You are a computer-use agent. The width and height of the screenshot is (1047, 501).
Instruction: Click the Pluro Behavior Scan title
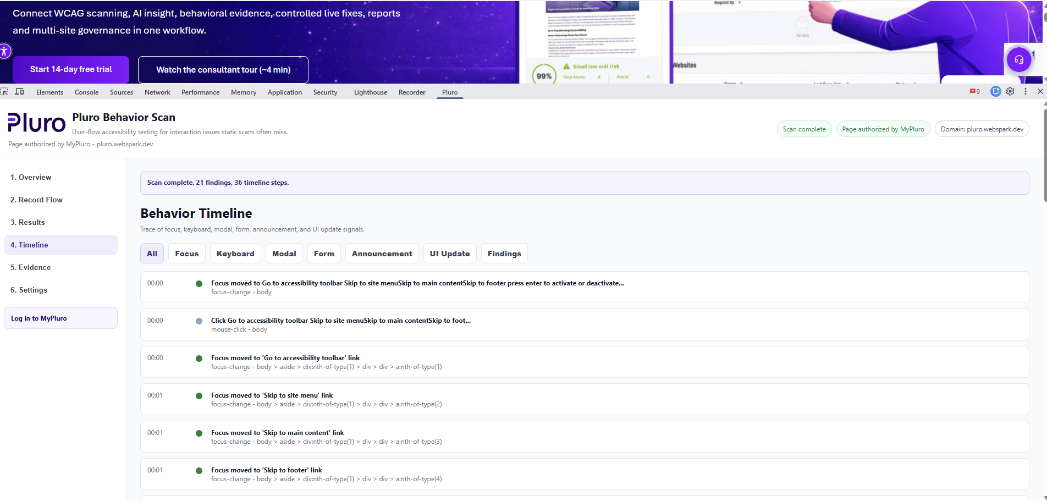124,117
